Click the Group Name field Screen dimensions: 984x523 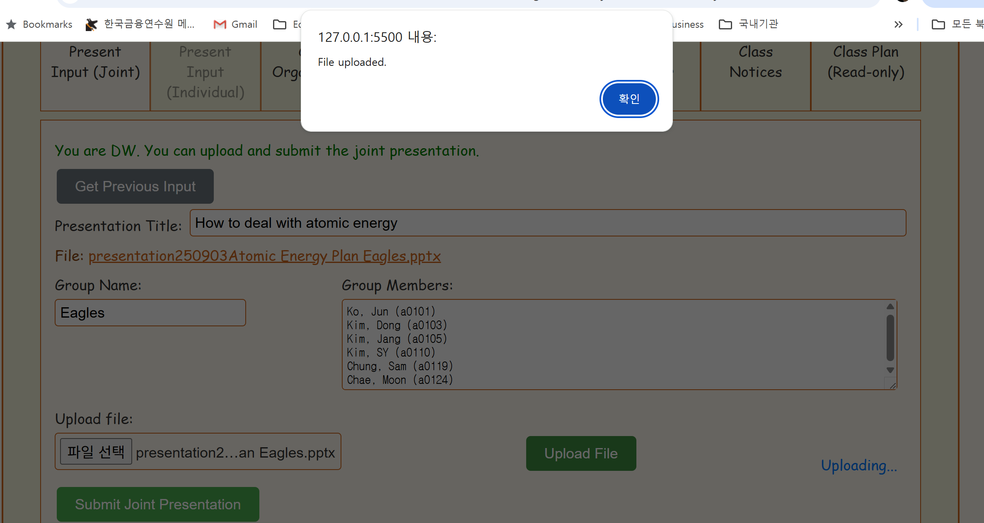pyautogui.click(x=150, y=313)
